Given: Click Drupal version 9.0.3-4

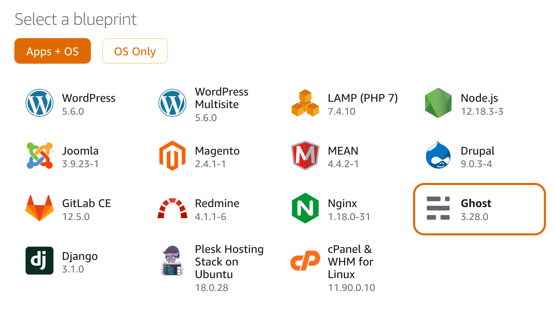Looking at the screenshot, I should (x=476, y=164).
